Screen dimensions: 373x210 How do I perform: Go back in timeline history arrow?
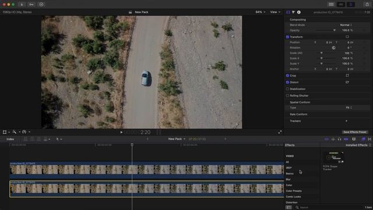(147, 139)
